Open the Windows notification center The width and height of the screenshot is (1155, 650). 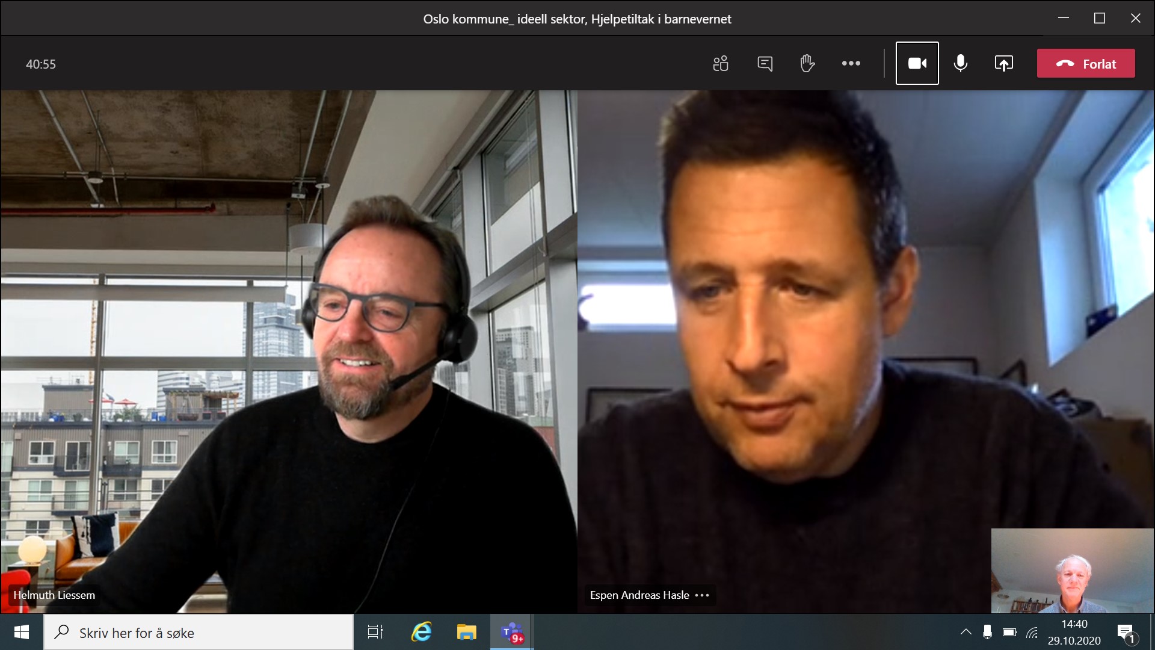click(1126, 633)
